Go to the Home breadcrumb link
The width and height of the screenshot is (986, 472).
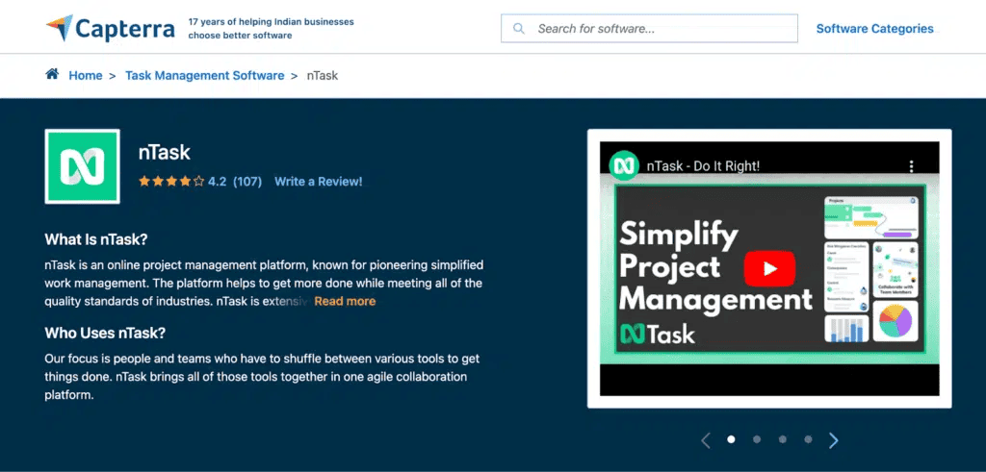pos(86,75)
